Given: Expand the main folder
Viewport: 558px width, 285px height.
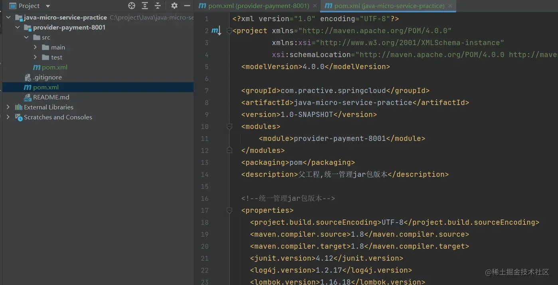Looking at the screenshot, I should pyautogui.click(x=36, y=47).
